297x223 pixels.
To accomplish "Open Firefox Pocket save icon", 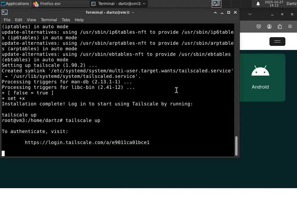I will [x=258, y=26].
